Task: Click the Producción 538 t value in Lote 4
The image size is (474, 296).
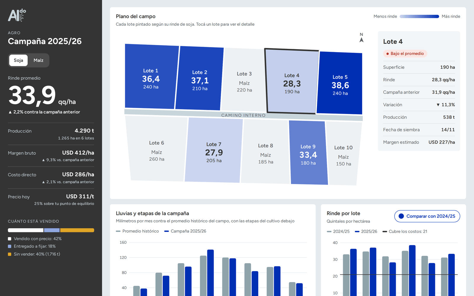Action: [x=449, y=117]
